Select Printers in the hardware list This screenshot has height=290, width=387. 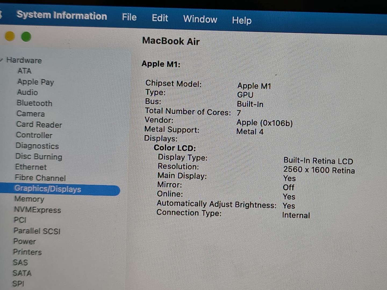click(x=27, y=252)
